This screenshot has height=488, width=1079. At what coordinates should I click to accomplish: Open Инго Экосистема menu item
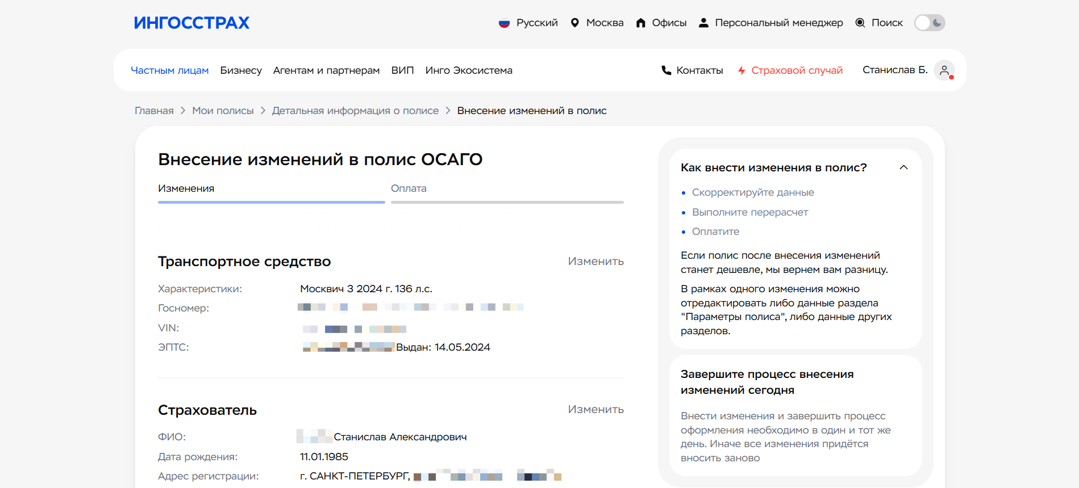coord(469,70)
